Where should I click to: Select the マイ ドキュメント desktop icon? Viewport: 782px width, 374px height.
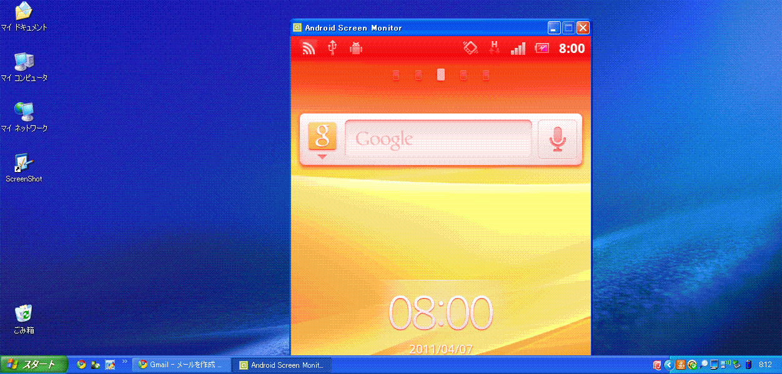click(24, 17)
